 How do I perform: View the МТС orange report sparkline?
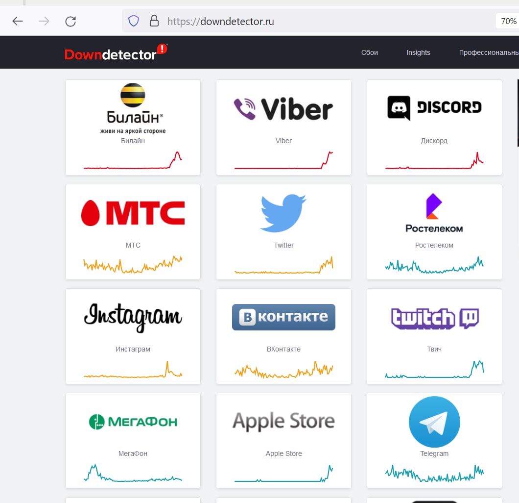tap(133, 264)
